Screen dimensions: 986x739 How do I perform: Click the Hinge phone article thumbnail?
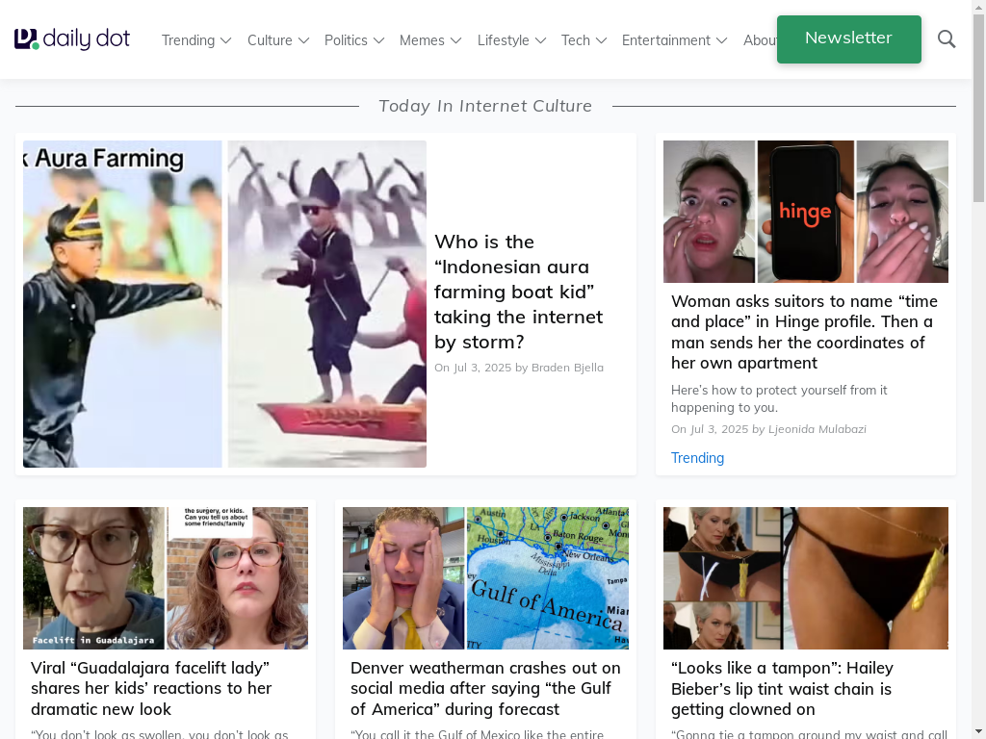coord(806,212)
